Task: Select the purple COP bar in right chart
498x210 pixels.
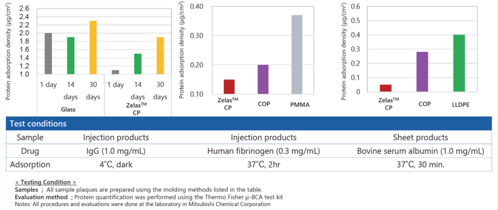Action: tap(423, 72)
